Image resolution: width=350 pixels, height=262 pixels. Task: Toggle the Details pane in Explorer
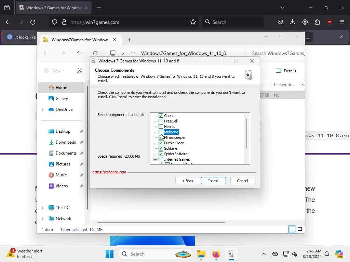pyautogui.click(x=286, y=71)
